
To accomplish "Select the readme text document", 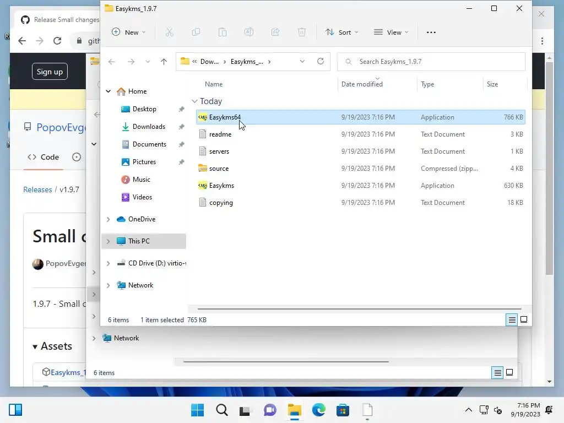I will point(360,134).
